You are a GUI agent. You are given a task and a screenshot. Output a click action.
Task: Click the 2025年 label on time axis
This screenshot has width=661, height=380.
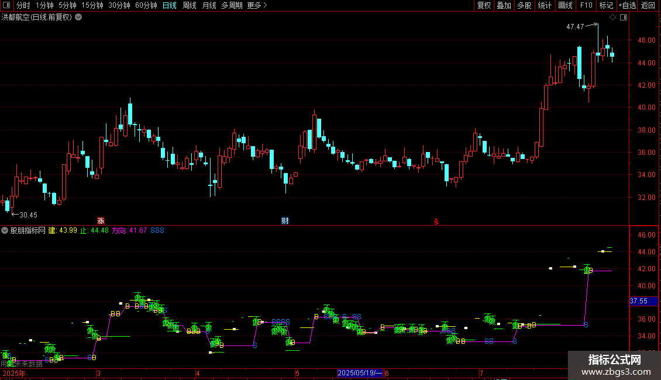coord(14,373)
